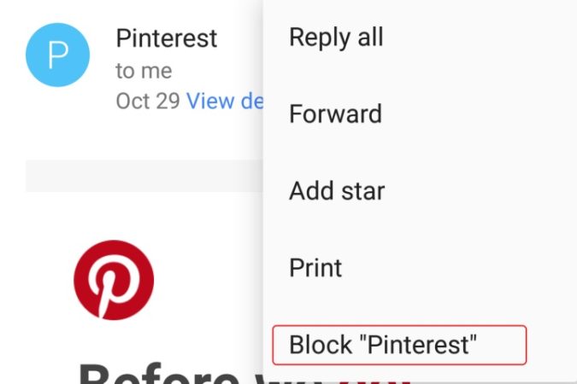Tap the blue P sender avatar
This screenshot has width=577, height=384.
(x=58, y=55)
